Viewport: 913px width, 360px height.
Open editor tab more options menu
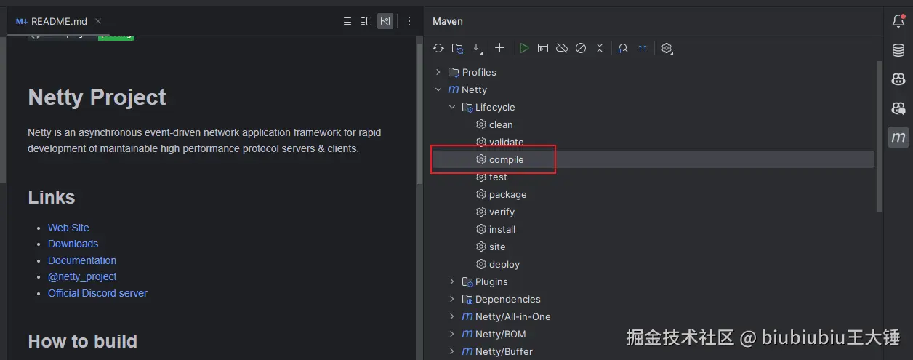click(409, 21)
